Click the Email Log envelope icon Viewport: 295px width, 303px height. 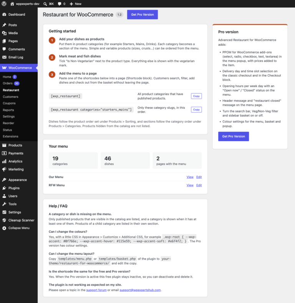(4, 57)
